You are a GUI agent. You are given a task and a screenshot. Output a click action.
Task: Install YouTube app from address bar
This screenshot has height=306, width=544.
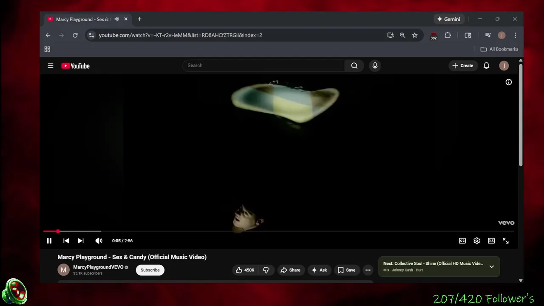[x=390, y=35]
